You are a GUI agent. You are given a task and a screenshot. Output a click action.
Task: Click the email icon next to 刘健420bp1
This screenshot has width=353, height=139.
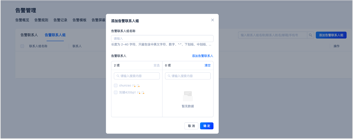[x=139, y=92]
